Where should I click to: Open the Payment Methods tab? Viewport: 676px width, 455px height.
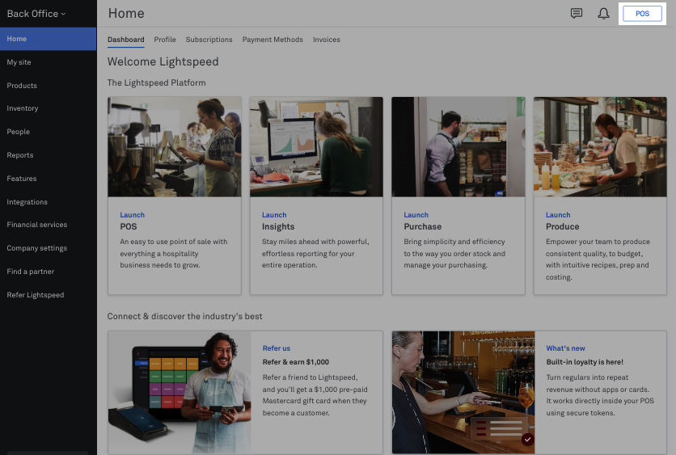273,40
